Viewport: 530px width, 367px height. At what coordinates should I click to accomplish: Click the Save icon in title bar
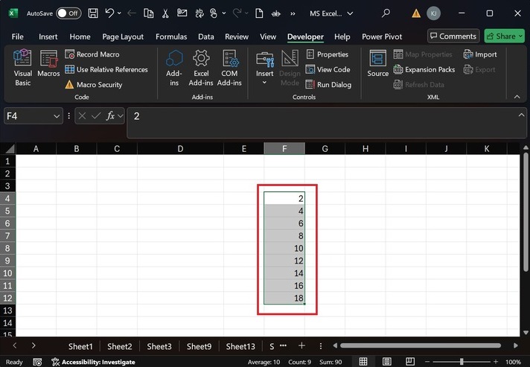[x=93, y=13]
